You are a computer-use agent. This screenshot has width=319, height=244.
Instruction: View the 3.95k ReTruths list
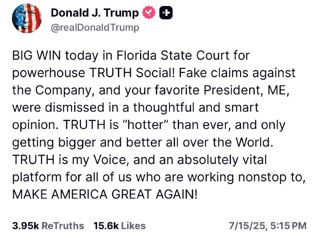48,226
